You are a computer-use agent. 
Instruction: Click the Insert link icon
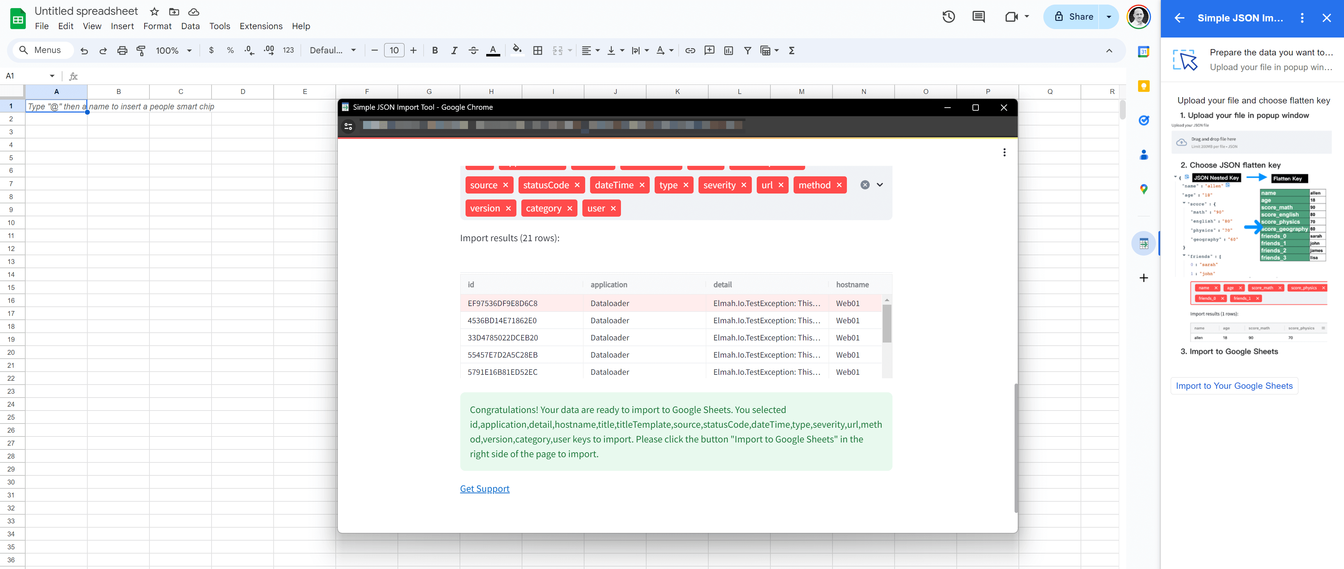coord(690,50)
